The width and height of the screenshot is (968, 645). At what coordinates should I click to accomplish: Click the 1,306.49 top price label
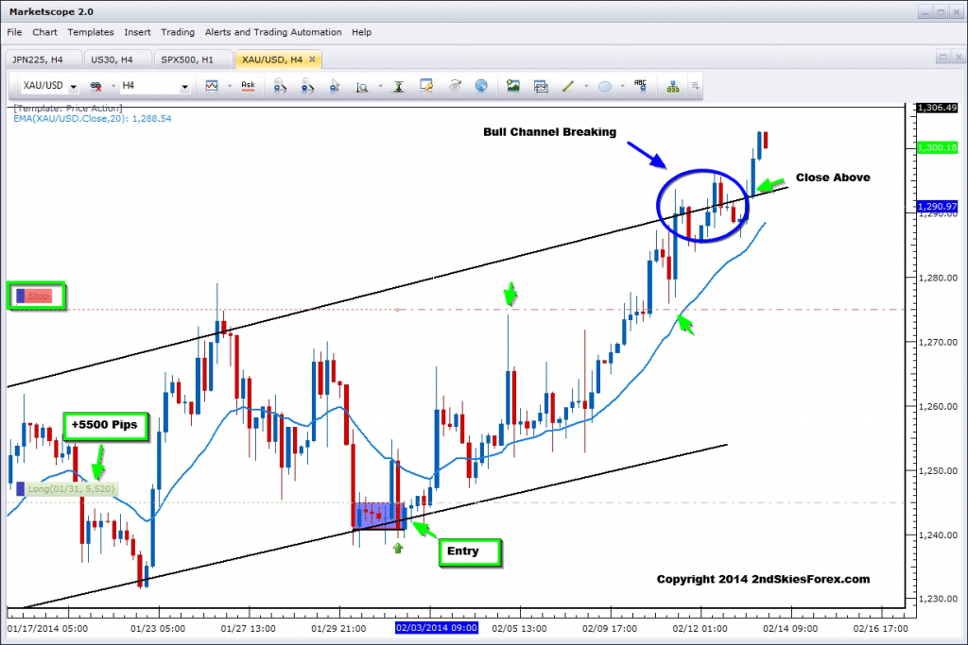(937, 108)
